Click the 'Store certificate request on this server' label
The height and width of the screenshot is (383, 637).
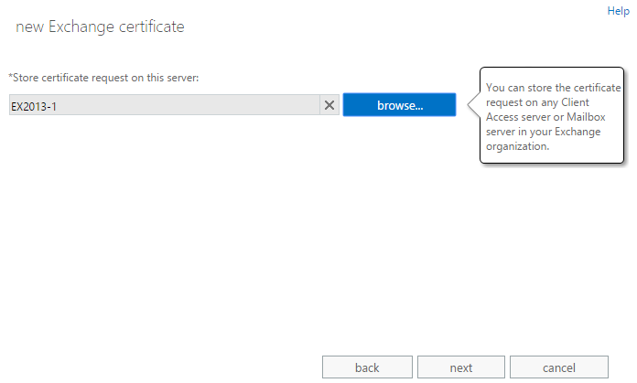pos(103,78)
